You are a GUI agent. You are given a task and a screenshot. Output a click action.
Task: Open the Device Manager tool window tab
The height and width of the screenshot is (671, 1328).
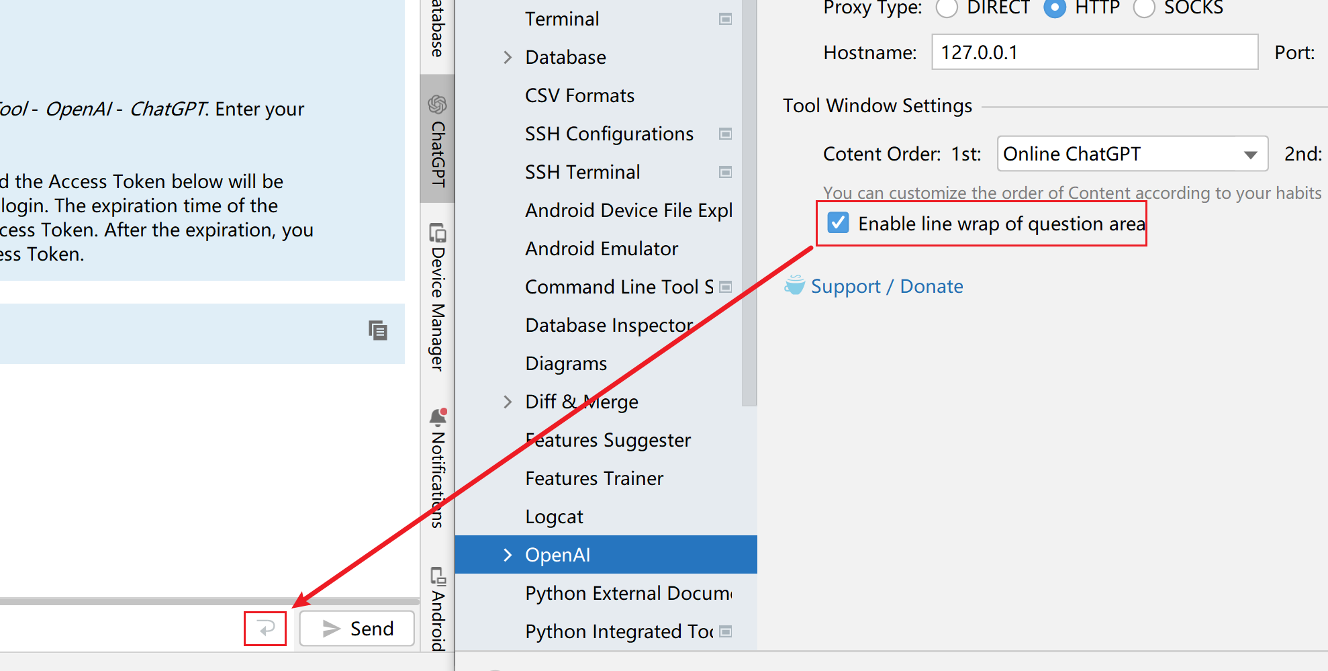click(438, 296)
